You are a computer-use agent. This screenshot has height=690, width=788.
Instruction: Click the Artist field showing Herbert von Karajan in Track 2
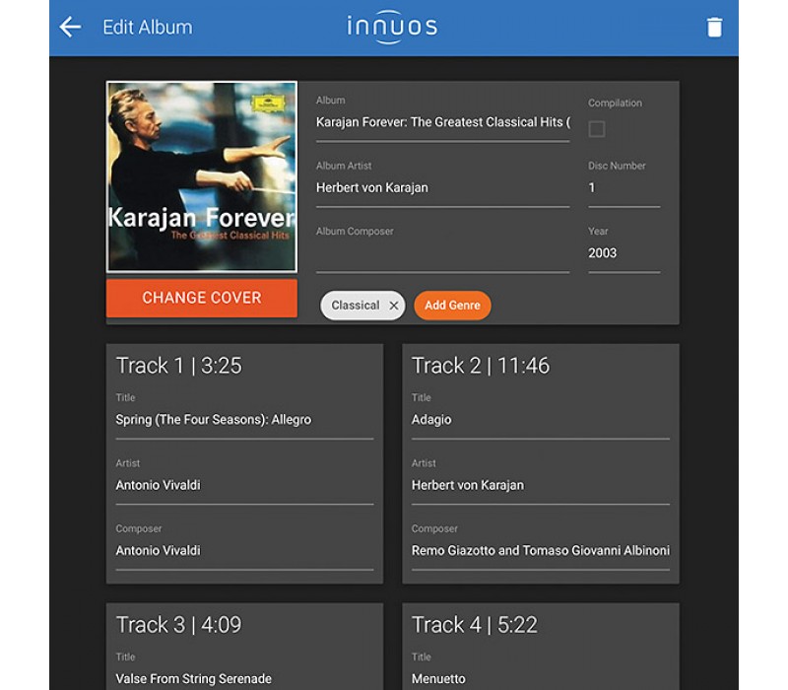[x=540, y=484]
